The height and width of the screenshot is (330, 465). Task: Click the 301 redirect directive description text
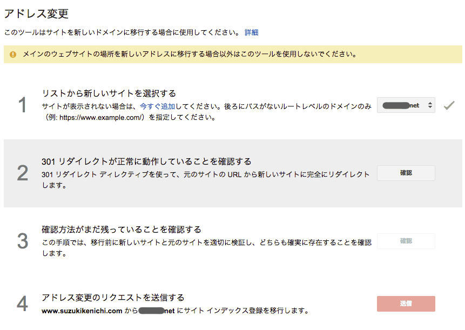(x=205, y=179)
